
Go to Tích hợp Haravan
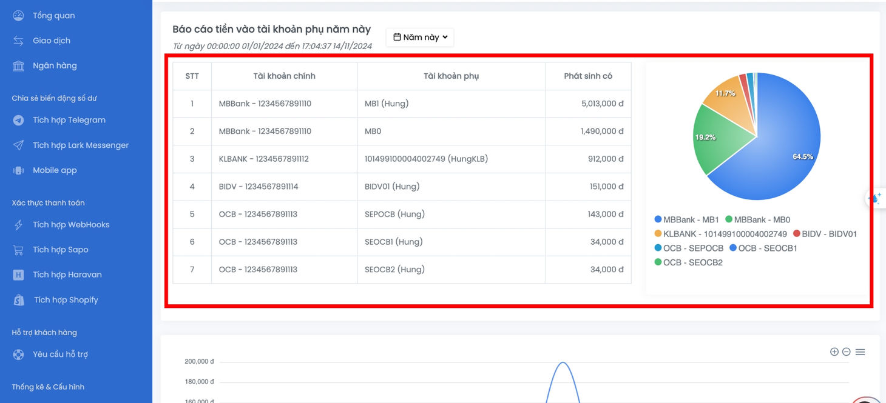point(67,275)
